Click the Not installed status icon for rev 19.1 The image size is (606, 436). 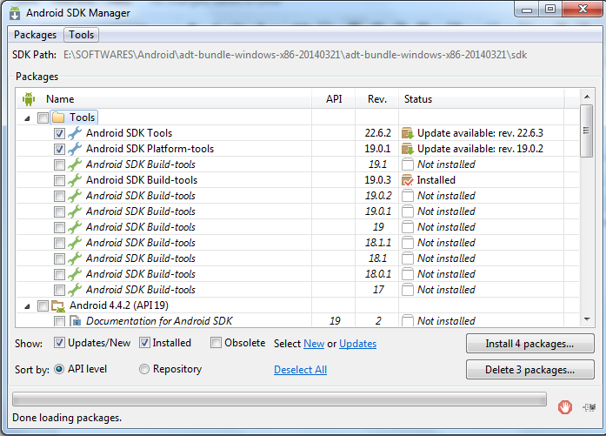408,164
